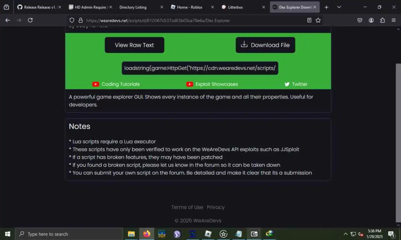Open the circled star taskbar icon

tap(223, 234)
